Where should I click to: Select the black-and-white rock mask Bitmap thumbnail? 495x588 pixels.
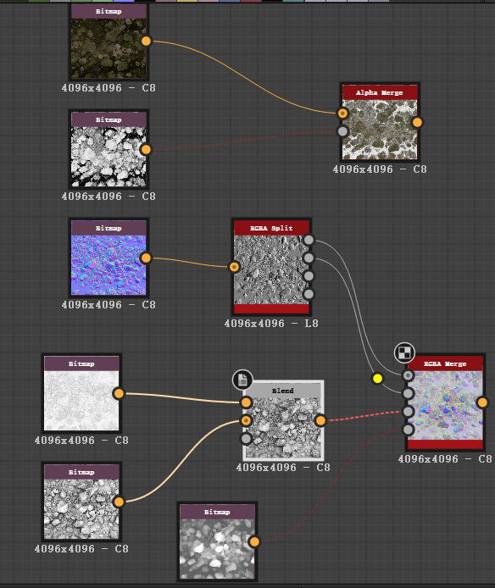coord(108,157)
